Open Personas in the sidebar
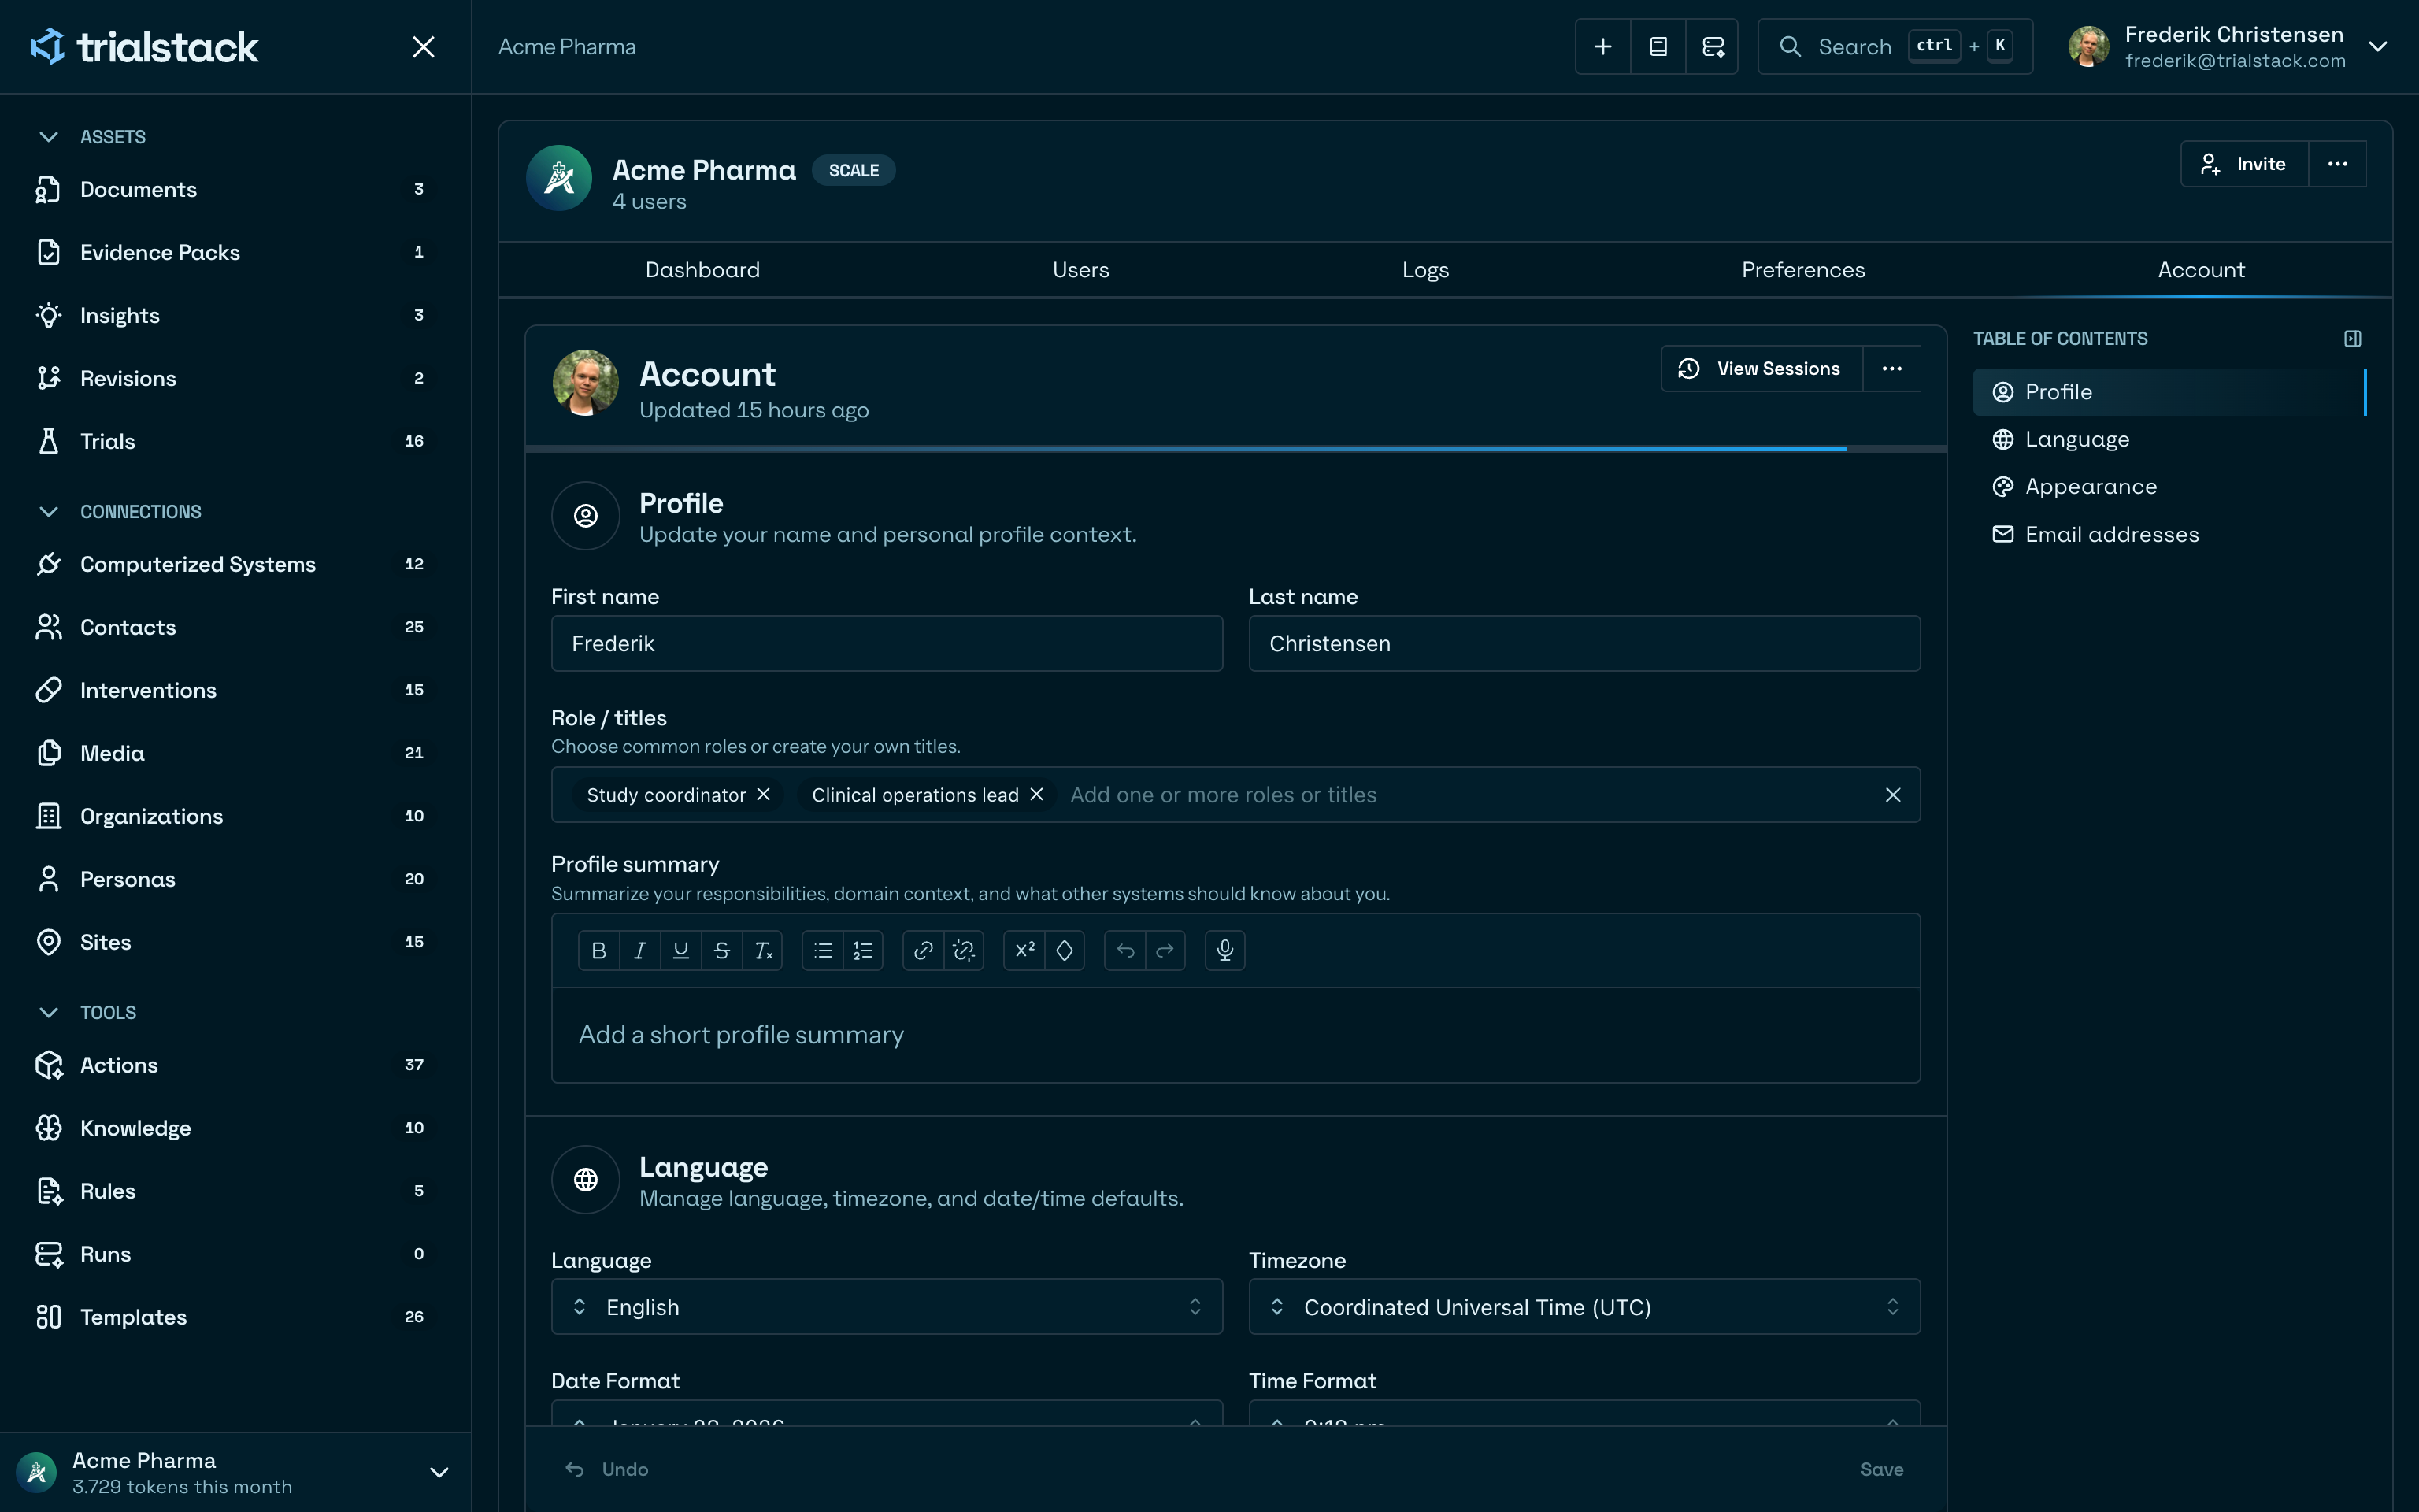This screenshot has height=1512, width=2419. pos(236,879)
